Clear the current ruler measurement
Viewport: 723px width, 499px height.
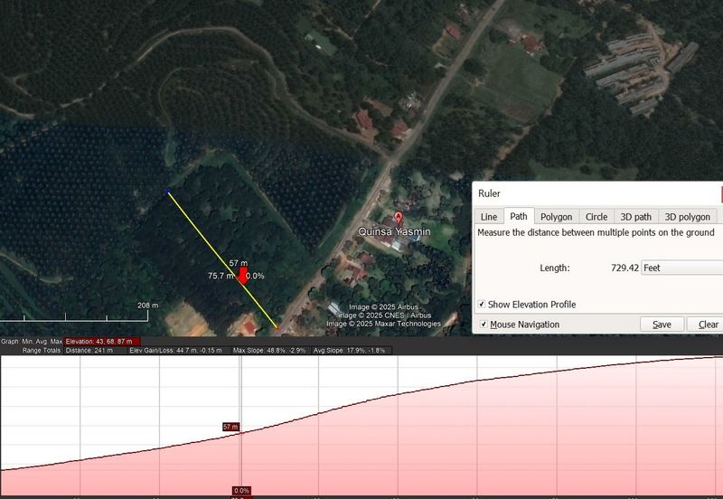(x=707, y=325)
